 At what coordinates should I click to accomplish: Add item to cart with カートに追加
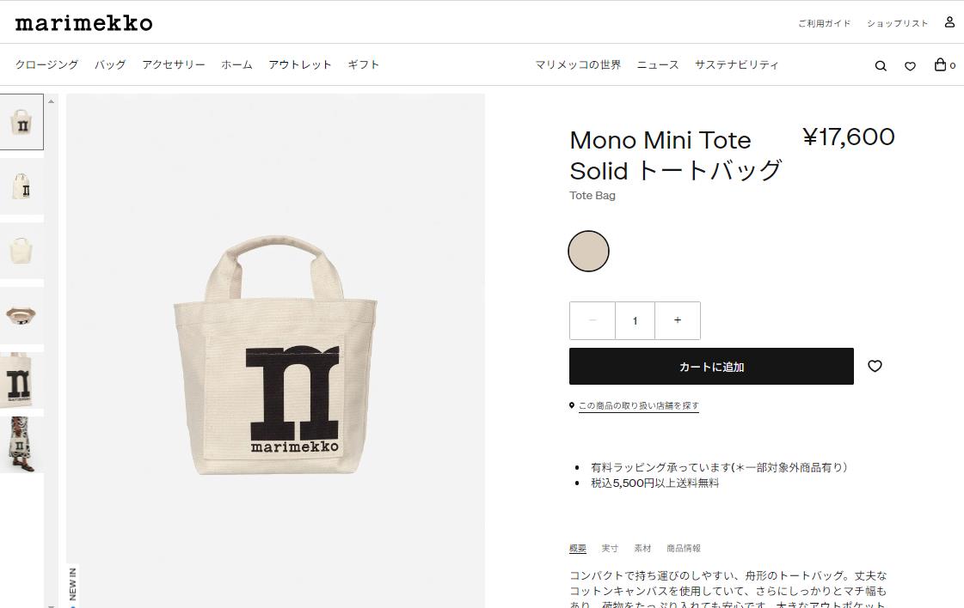click(x=711, y=367)
